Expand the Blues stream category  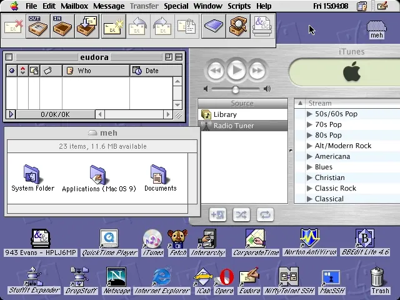point(309,167)
